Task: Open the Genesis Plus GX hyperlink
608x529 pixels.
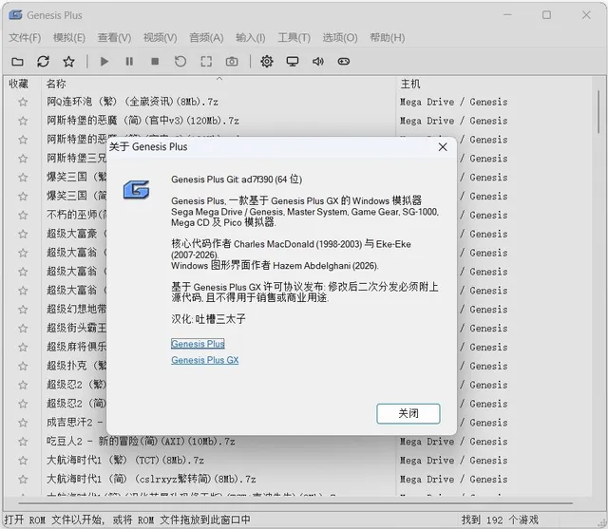Action: [205, 360]
